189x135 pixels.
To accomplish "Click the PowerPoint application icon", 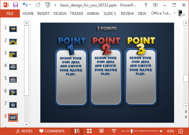I will point(6,5).
